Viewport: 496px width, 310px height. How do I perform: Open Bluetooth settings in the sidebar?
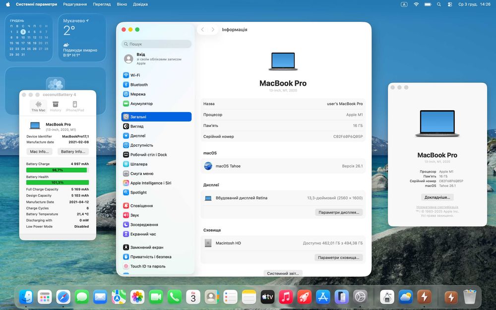point(156,85)
